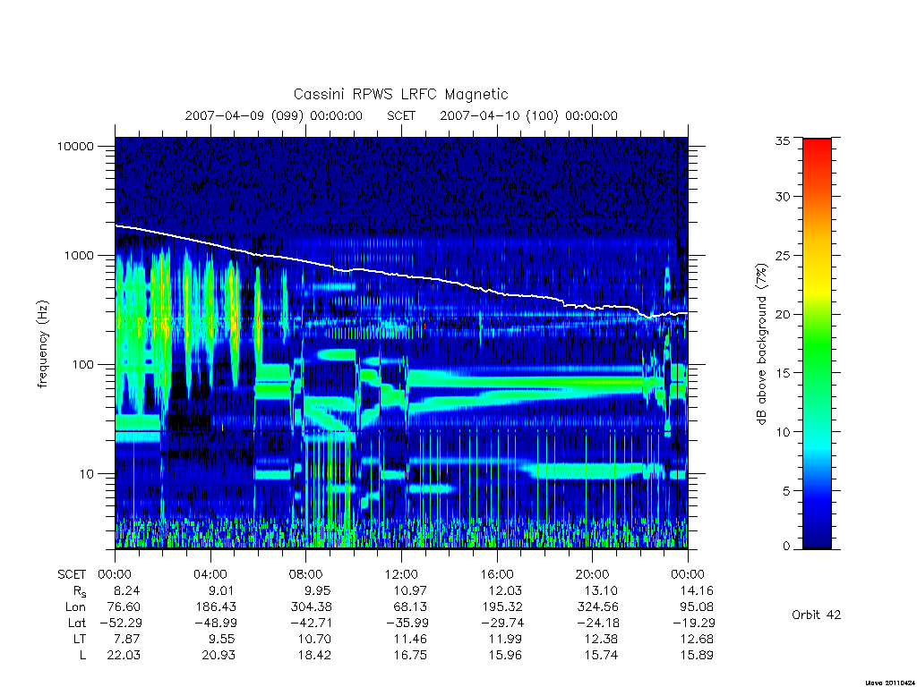Click the LT value 12.68
The image size is (917, 687).
coord(697,639)
